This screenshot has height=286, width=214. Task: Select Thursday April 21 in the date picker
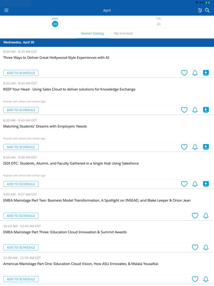159,22
